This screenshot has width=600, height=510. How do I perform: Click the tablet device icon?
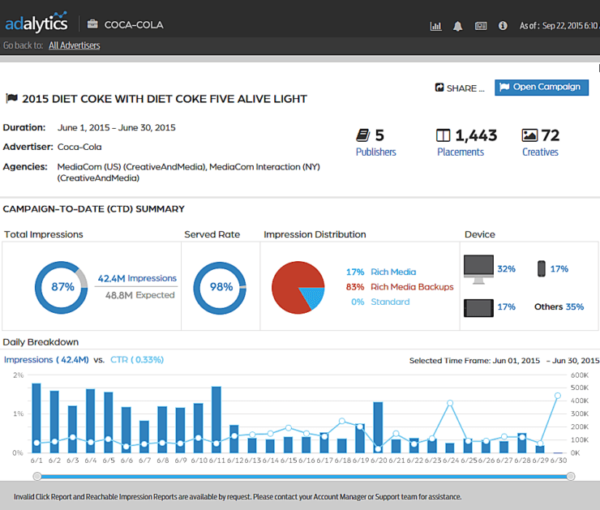(478, 308)
